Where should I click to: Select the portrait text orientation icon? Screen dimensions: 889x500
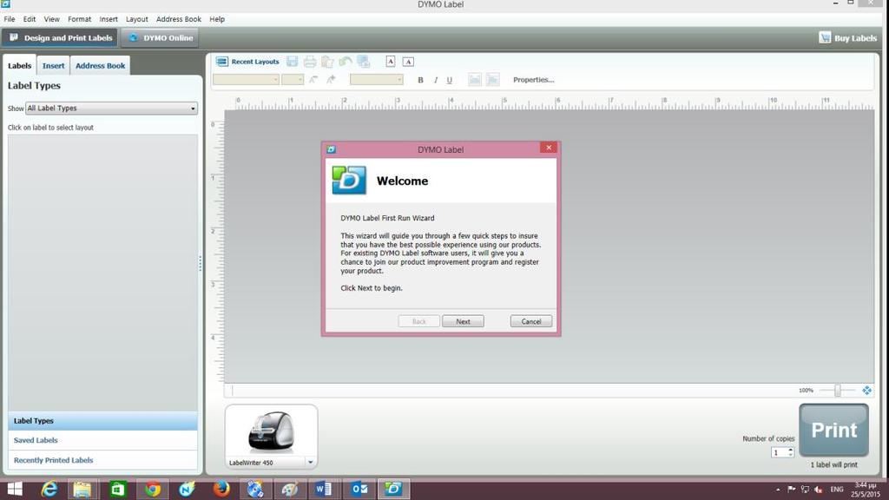click(x=391, y=62)
